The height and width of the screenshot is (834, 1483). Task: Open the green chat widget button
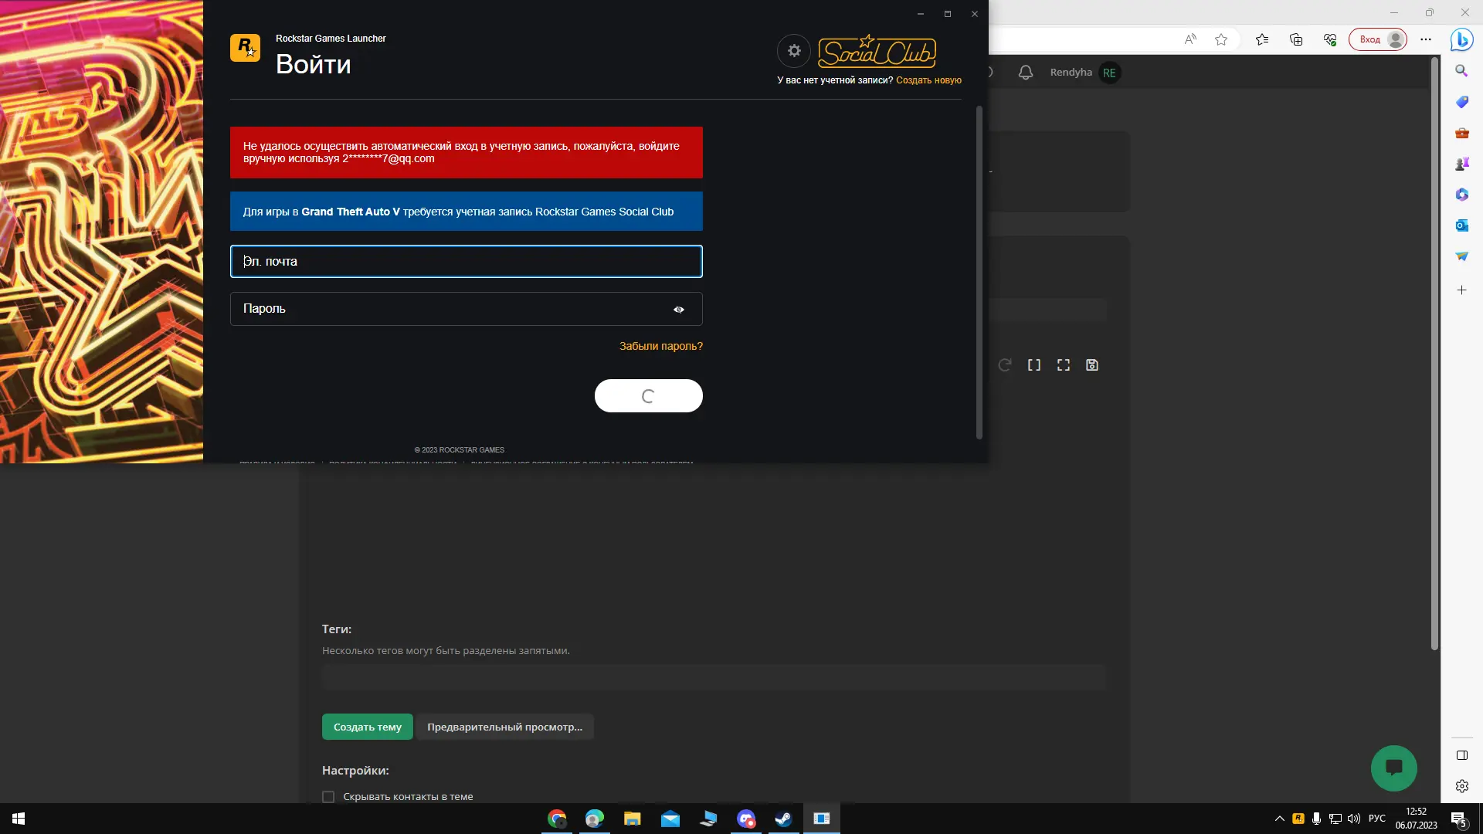point(1394,768)
